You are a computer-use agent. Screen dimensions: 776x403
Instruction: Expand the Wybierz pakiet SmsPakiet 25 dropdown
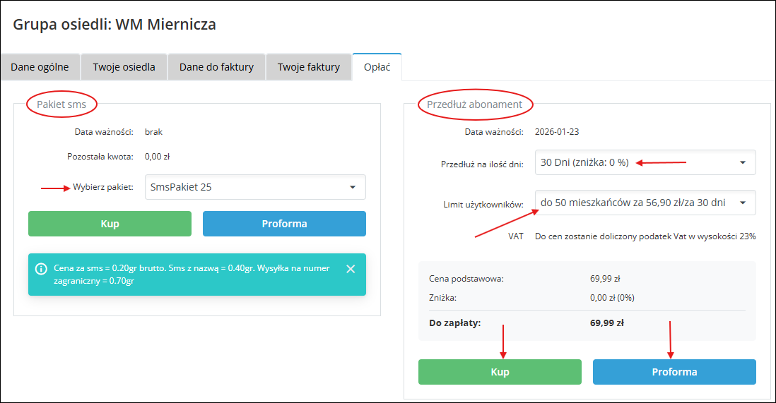point(255,187)
